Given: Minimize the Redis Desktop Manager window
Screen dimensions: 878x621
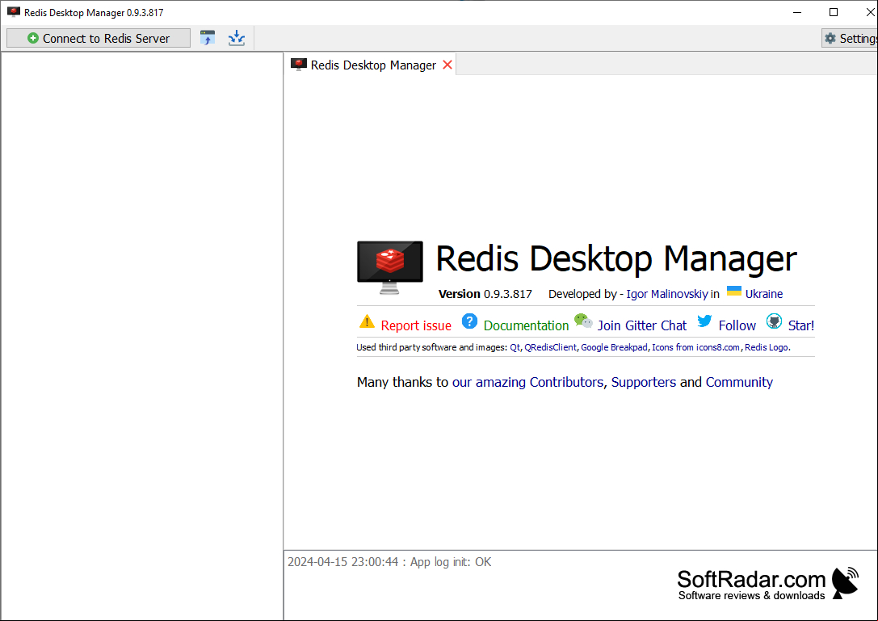Looking at the screenshot, I should [797, 12].
